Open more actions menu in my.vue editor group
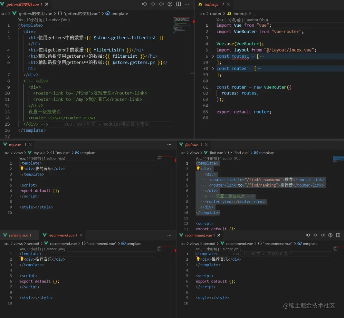Screen dimensions: 344x318 pos(169,144)
